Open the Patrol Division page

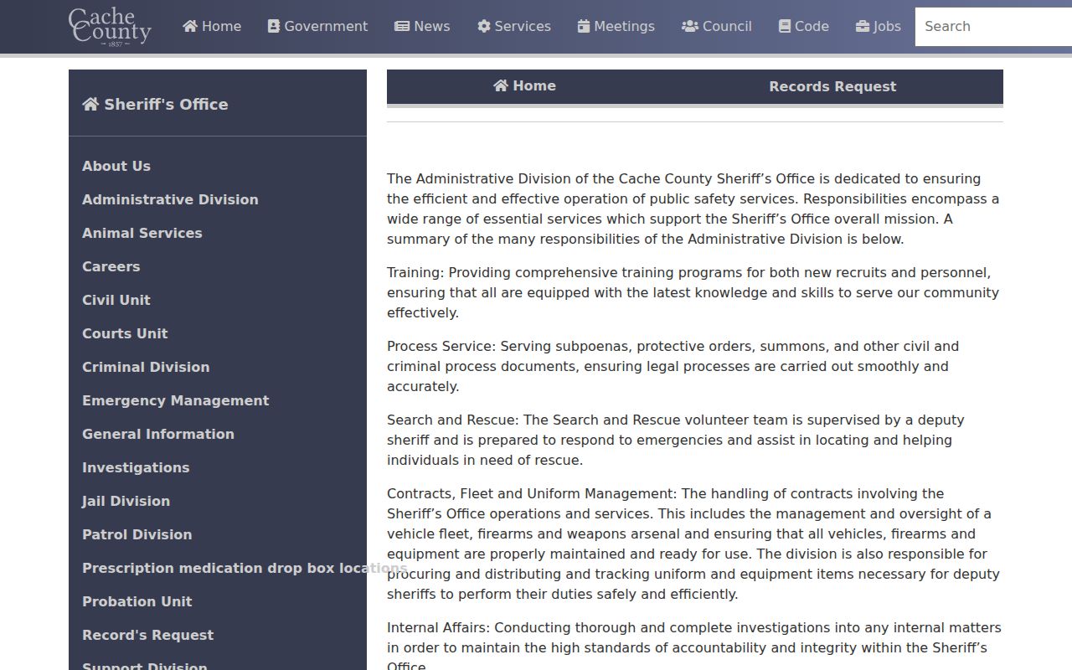pyautogui.click(x=137, y=534)
